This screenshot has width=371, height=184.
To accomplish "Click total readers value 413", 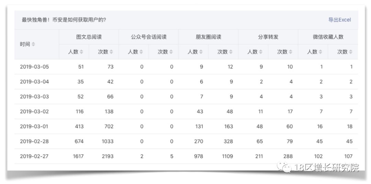I will tap(79, 126).
